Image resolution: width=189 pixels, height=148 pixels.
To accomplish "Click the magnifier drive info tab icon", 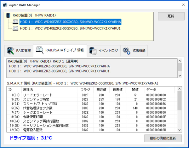I will (40, 50).
